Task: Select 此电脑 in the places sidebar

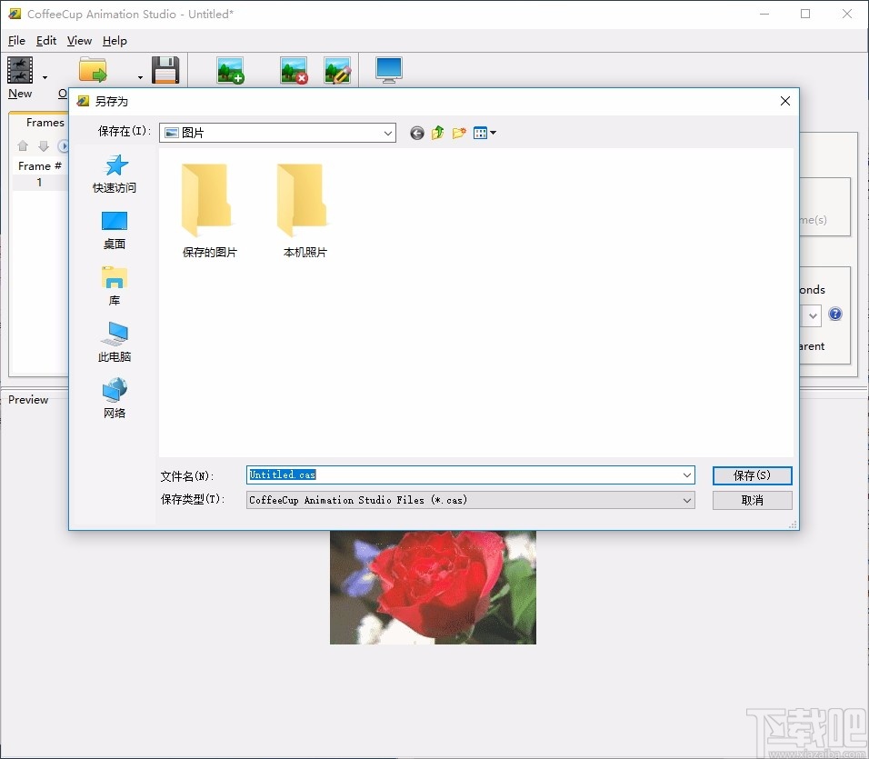Action: (115, 343)
